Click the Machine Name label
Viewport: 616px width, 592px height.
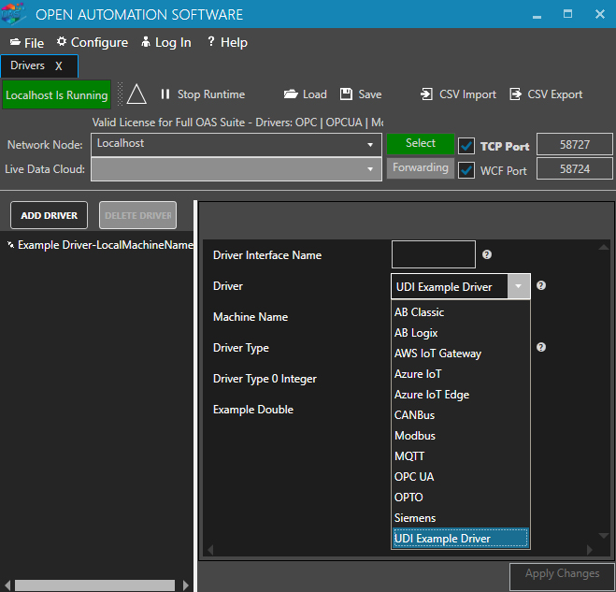(x=251, y=317)
